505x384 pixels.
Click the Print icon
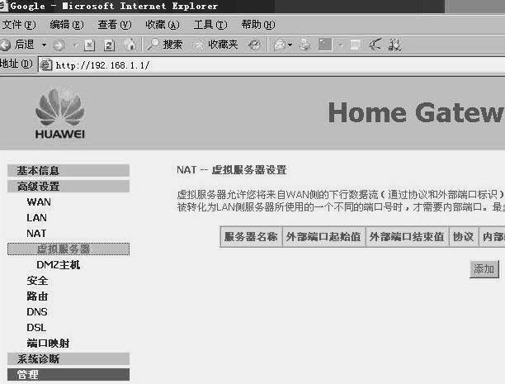pyautogui.click(x=304, y=45)
